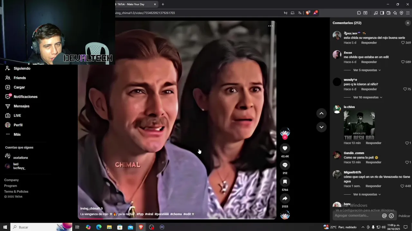Open the three-dot video options menu
The width and height of the screenshot is (412, 231).
click(270, 26)
